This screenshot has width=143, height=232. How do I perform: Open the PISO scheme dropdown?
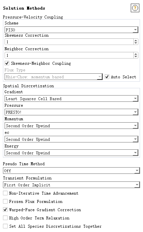coord(71,30)
